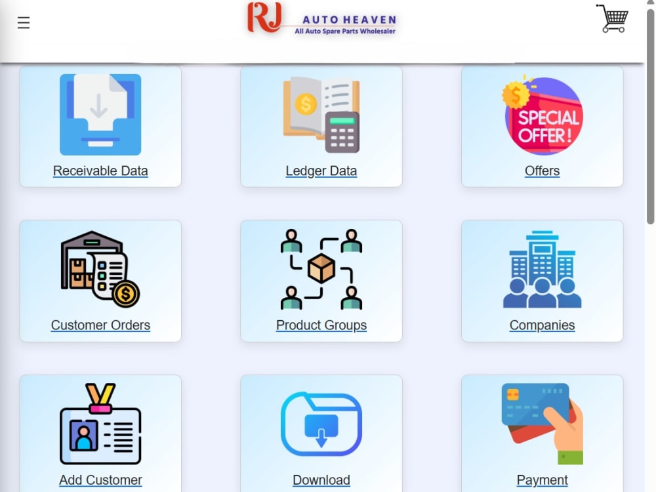Click the Receivable Data inbox icon
The width and height of the screenshot is (656, 492).
point(100,115)
